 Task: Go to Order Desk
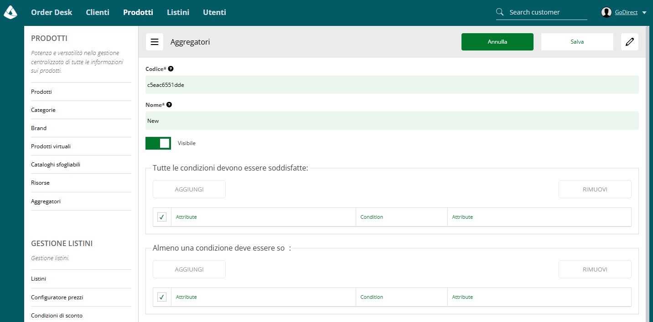point(52,12)
